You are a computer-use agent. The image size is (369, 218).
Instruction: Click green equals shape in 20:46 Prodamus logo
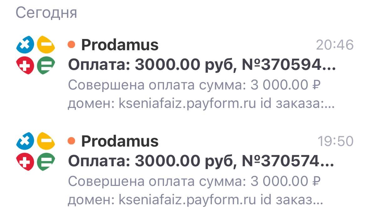coord(46,66)
